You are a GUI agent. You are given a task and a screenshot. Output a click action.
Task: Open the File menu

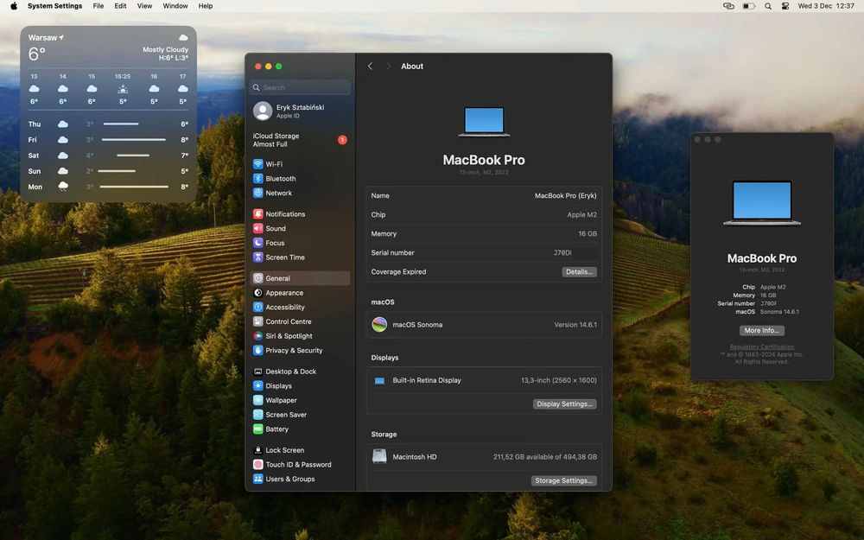(x=98, y=6)
